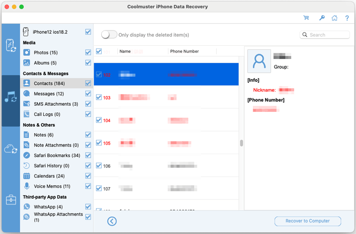Viewport: 356px width, 234px height.
Task: Open the WhatsApp Attachments (1) category
Action: 57,217
